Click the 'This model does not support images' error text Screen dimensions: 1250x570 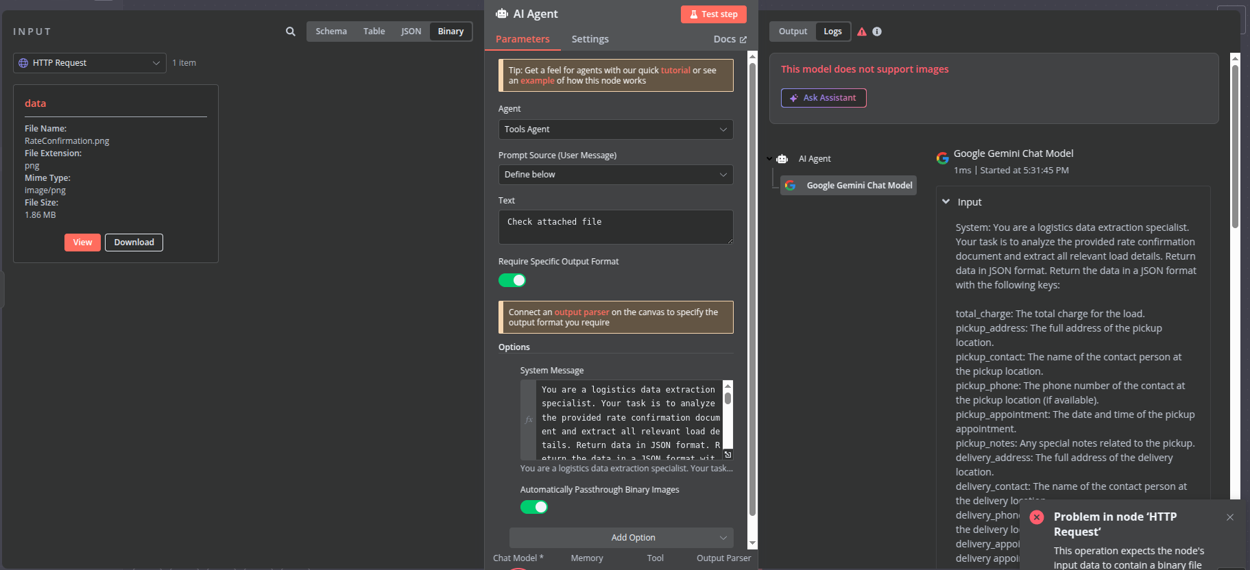click(865, 69)
